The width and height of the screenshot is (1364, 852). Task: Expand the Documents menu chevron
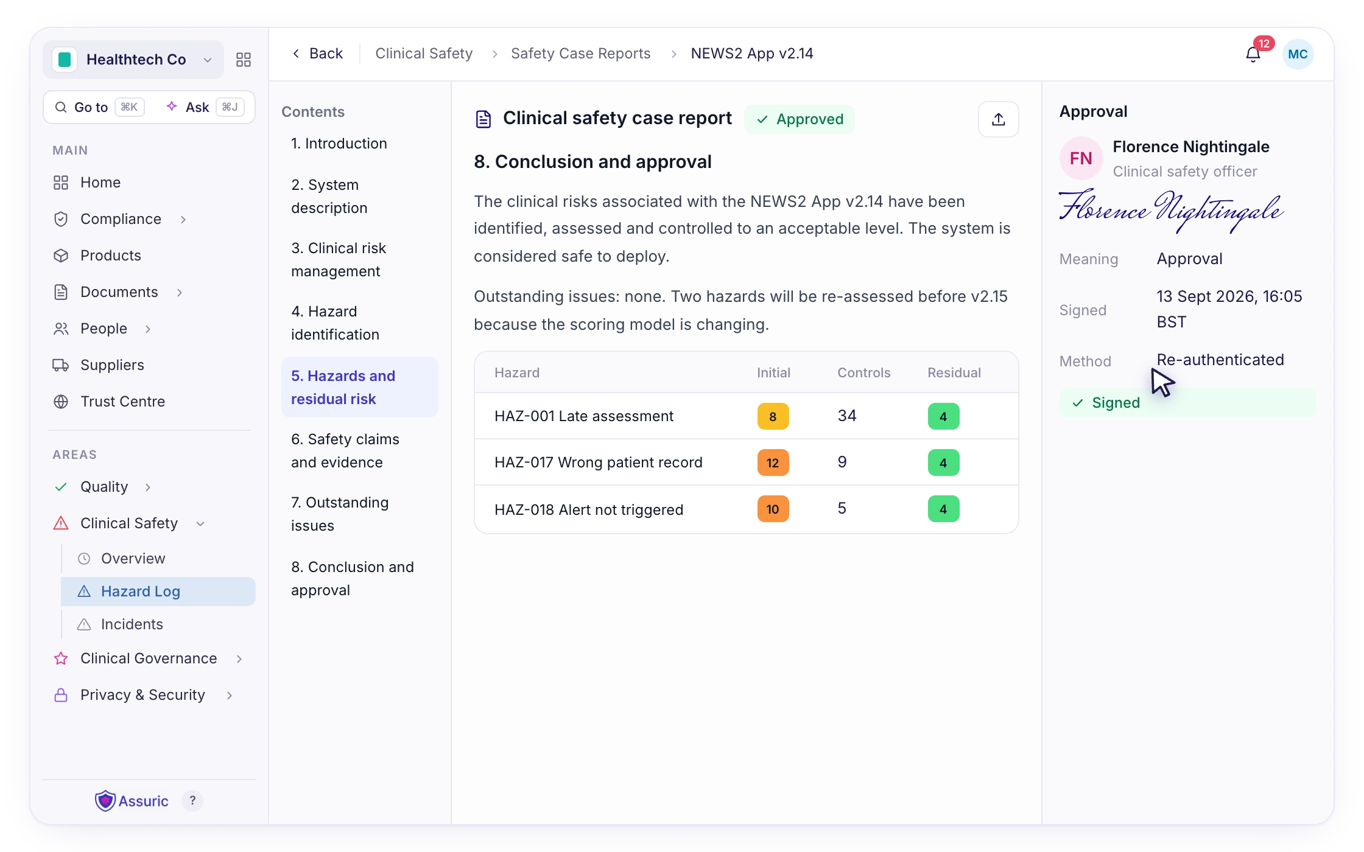click(180, 293)
